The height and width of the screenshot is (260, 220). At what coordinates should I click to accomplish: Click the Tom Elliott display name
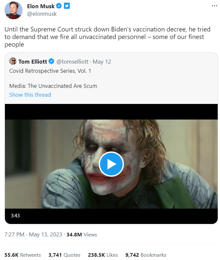33,61
